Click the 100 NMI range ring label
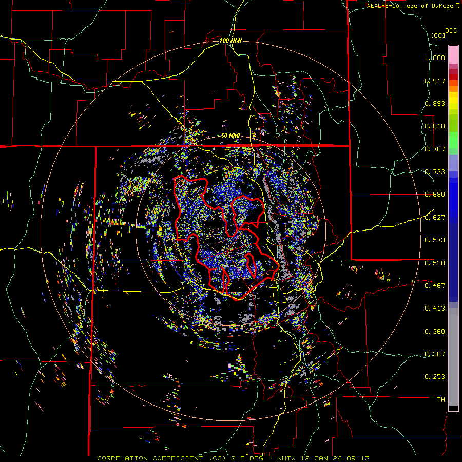Image resolution: width=462 pixels, height=462 pixels. click(x=230, y=41)
